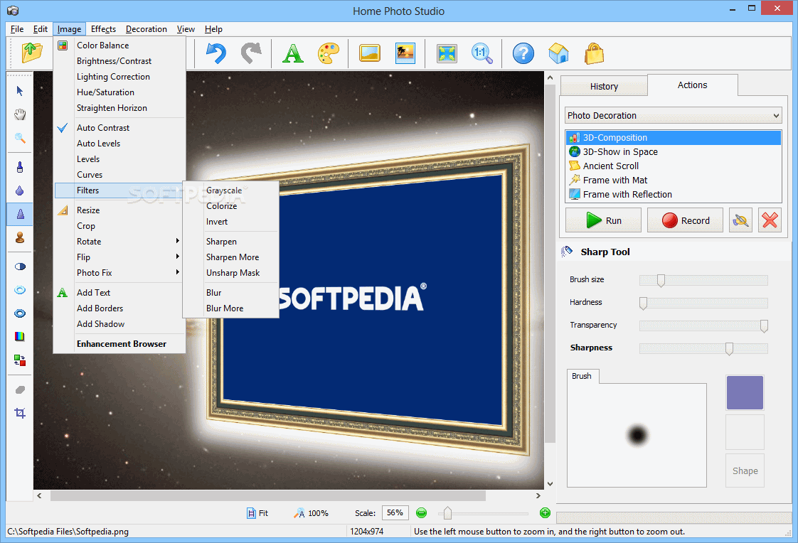The width and height of the screenshot is (798, 543).
Task: Click the Fit zoom button
Action: click(x=257, y=514)
